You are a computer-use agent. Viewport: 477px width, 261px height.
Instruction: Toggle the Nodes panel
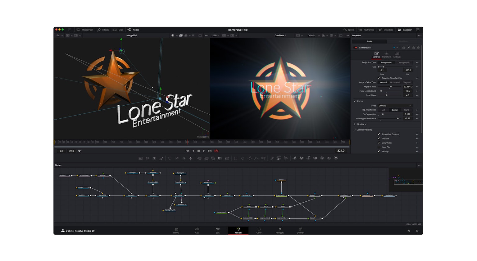click(x=133, y=30)
